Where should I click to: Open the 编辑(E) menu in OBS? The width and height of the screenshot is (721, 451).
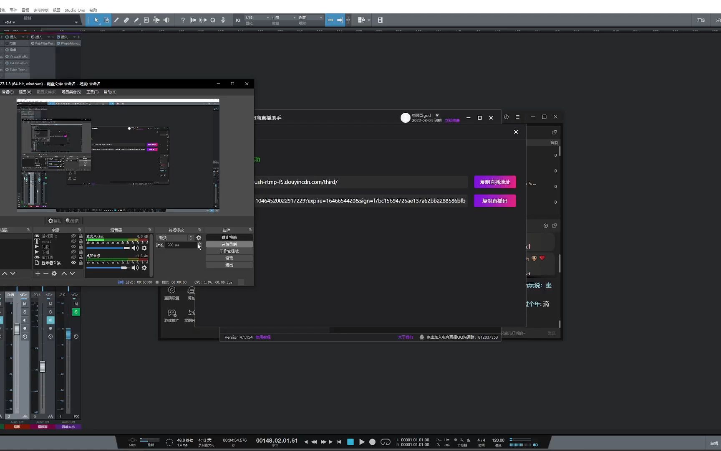click(x=7, y=92)
